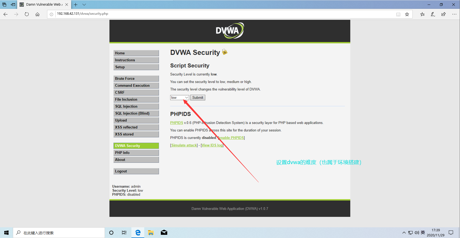Expand the security level dropdown
Screen dimensions: 460x238
(180, 98)
